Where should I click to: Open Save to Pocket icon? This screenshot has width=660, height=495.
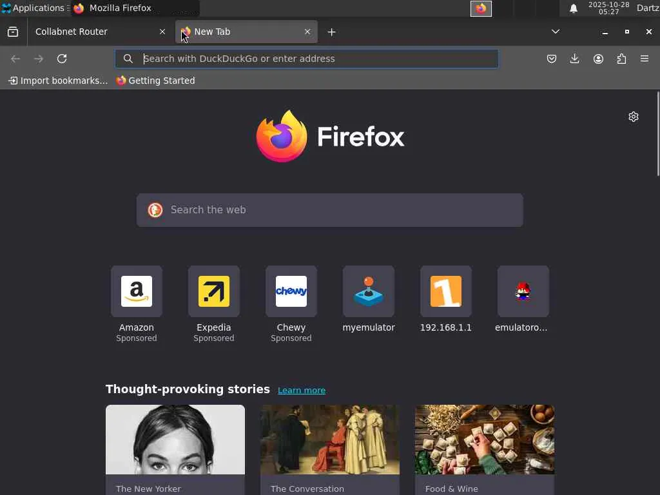[x=552, y=59]
